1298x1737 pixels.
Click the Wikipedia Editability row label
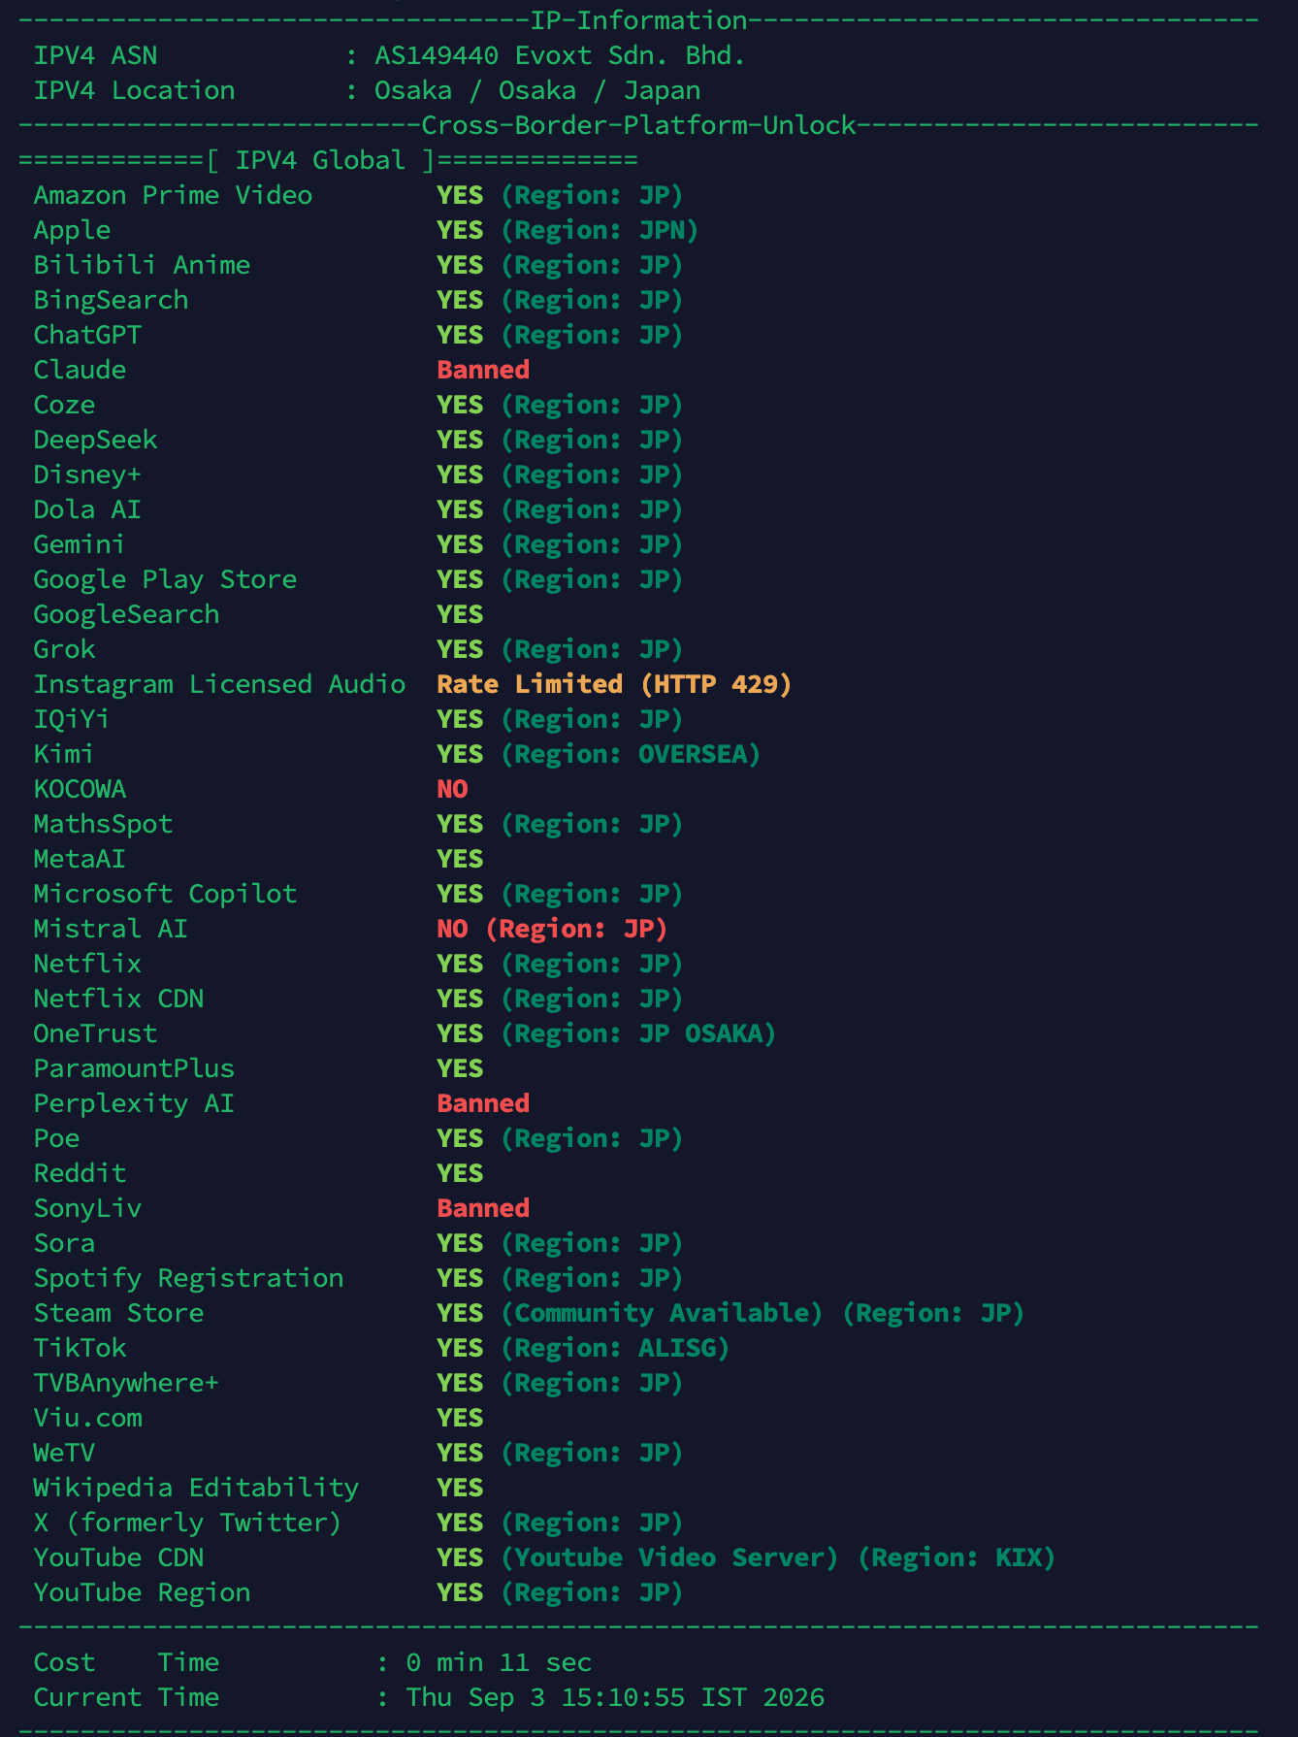point(197,1488)
